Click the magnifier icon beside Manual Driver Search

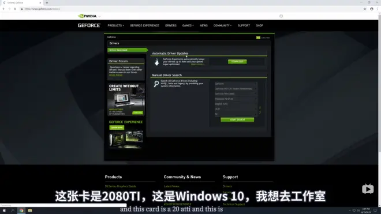point(156,84)
